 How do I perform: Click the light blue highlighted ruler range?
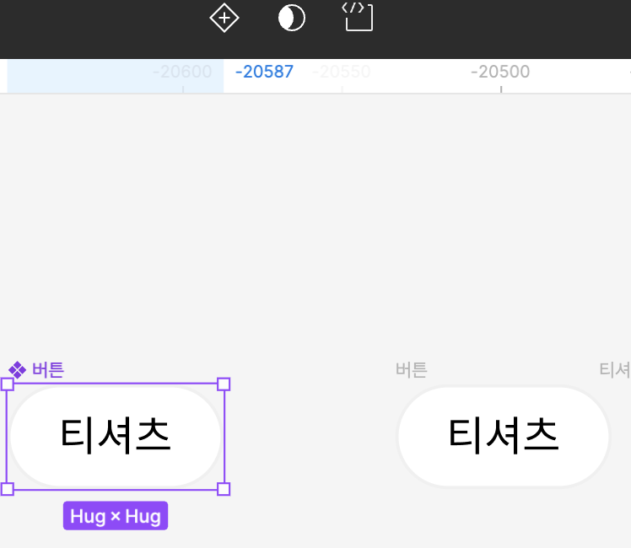(116, 76)
